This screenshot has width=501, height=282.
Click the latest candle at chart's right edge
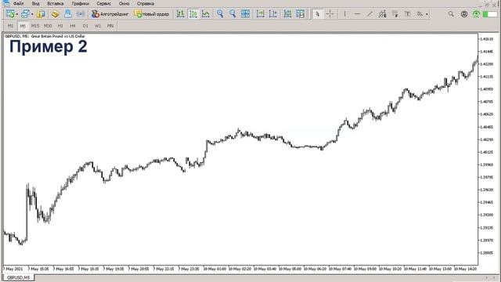tap(478, 59)
